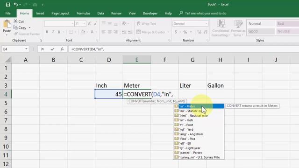
Task: Click the Save icon in the quick access toolbar
Action: pos(8,5)
